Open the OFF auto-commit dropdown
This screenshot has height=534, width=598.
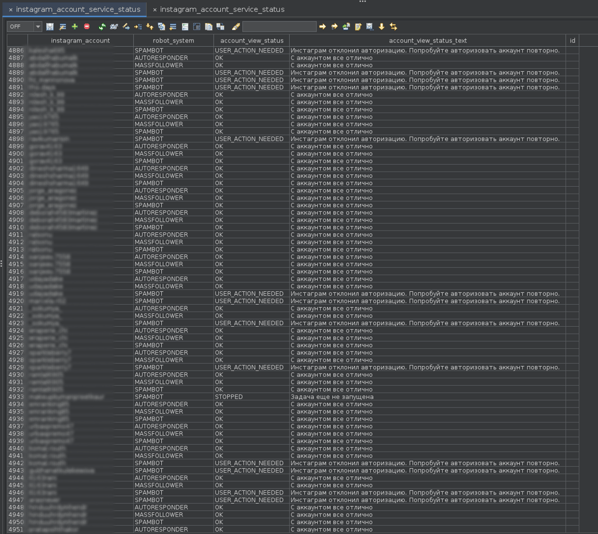(24, 26)
